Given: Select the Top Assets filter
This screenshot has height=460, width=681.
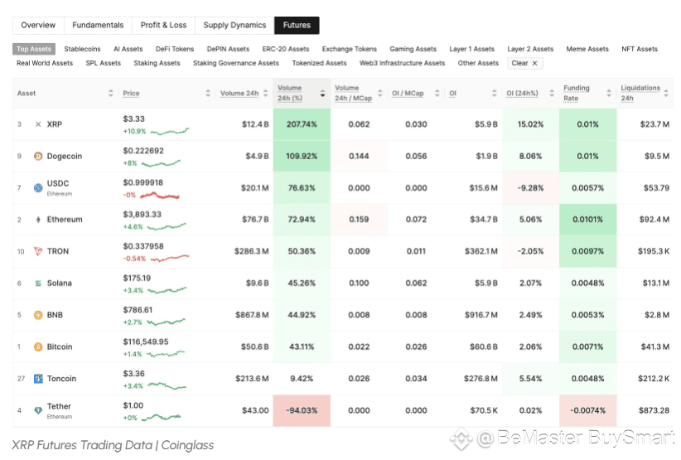Looking at the screenshot, I should click(34, 49).
